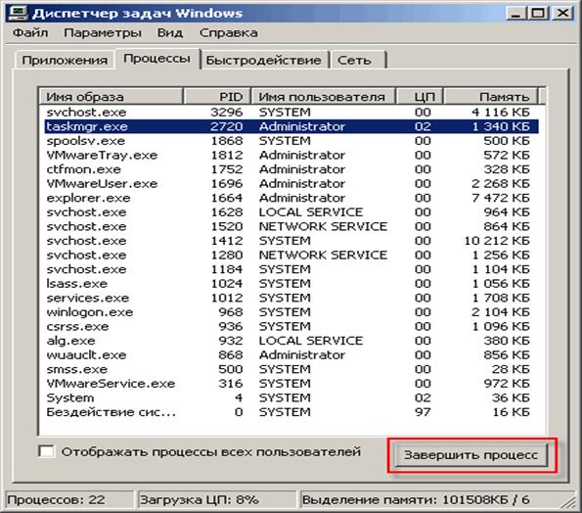Sort by the Память column header

[491, 97]
